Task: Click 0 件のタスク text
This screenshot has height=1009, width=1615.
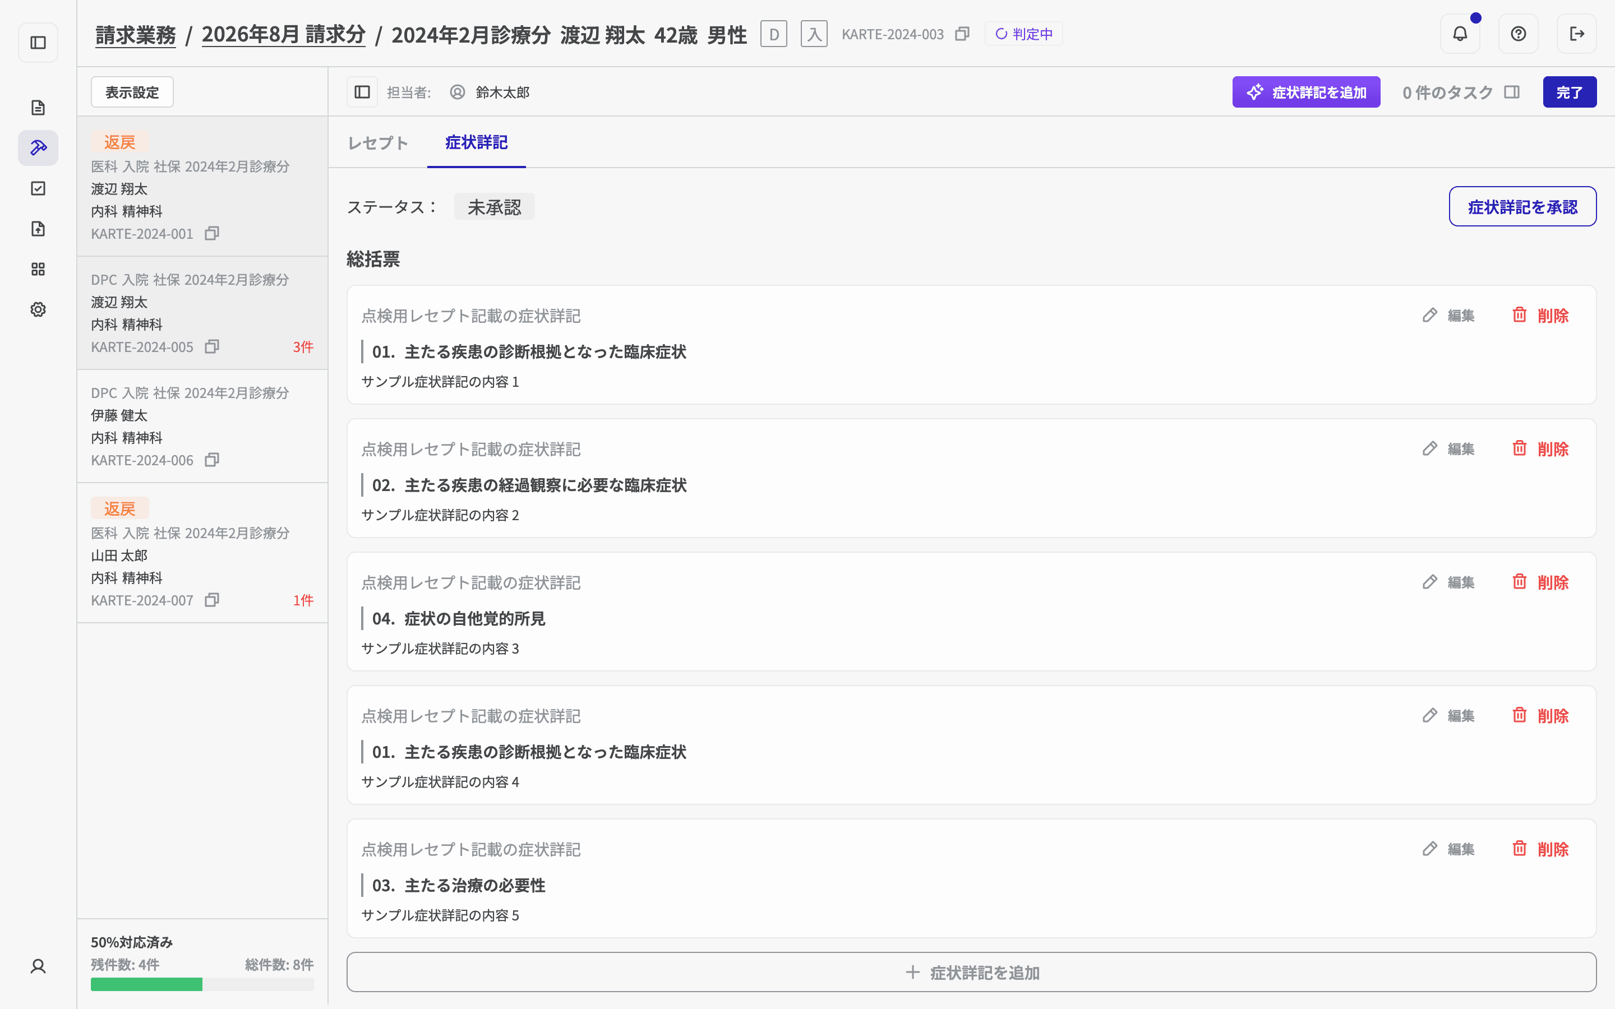Action: tap(1447, 92)
